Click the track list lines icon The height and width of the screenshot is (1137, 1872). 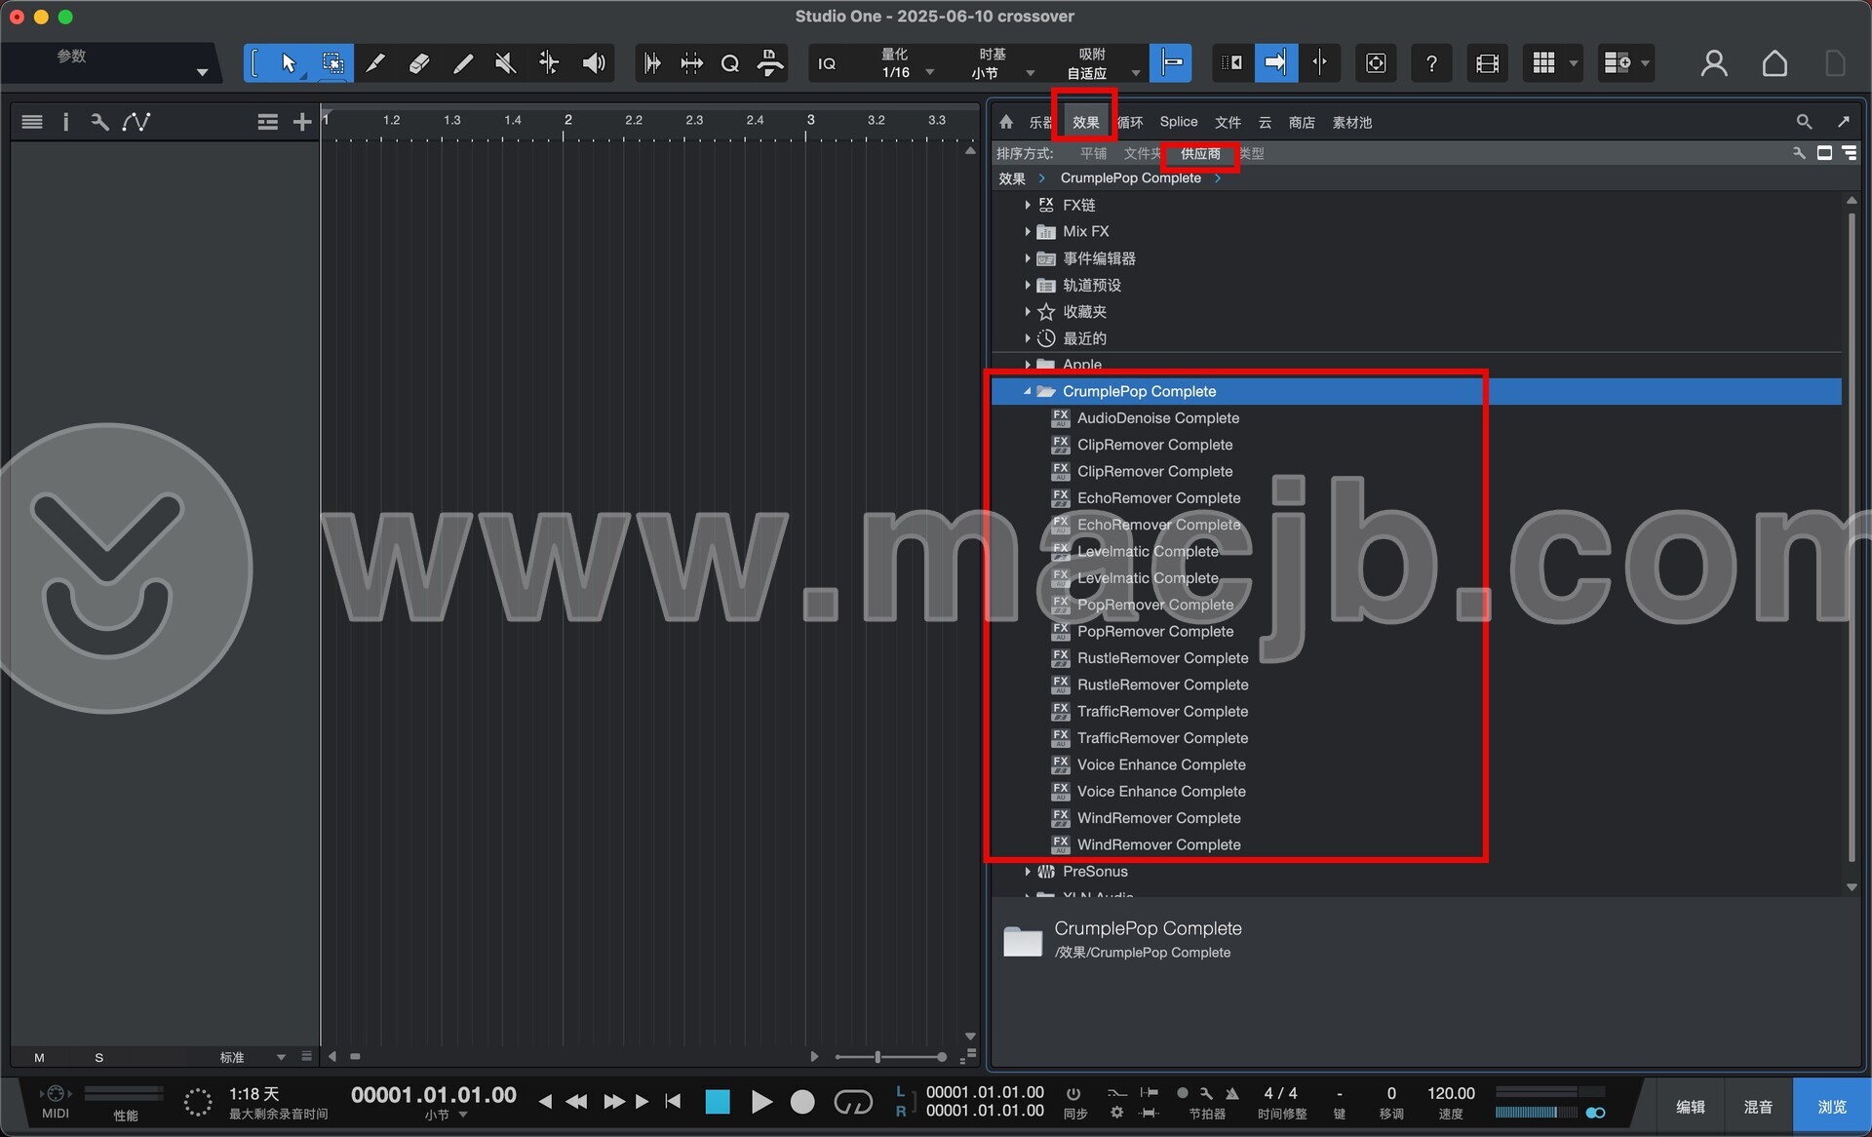tap(32, 122)
